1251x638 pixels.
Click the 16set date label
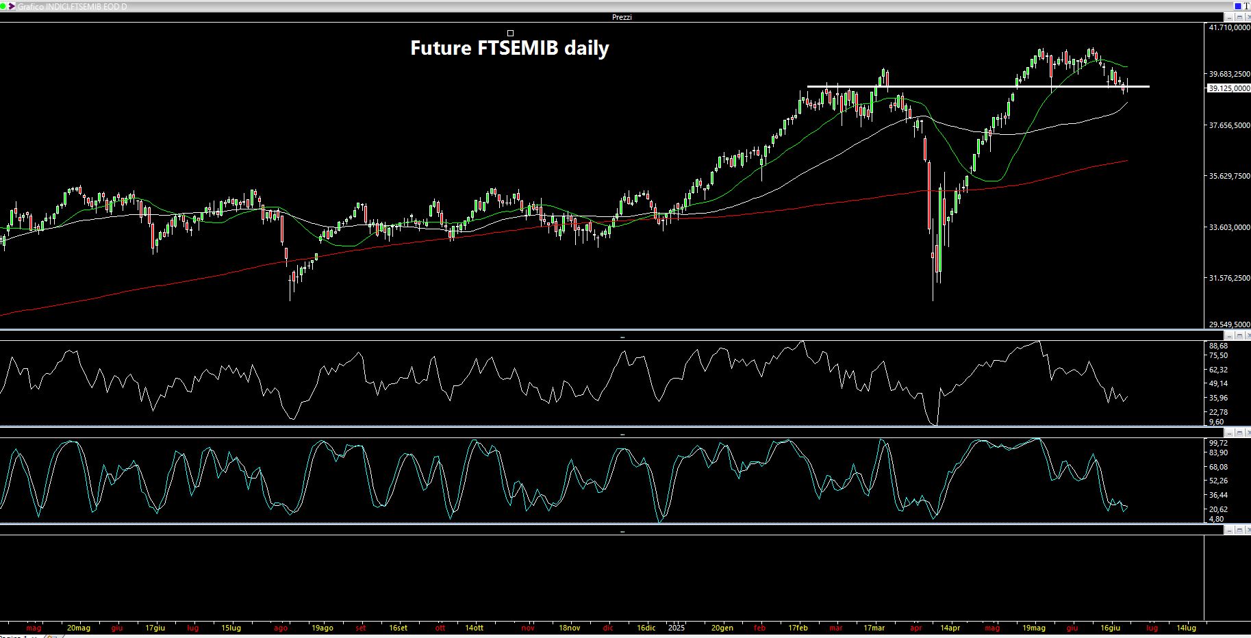point(398,628)
